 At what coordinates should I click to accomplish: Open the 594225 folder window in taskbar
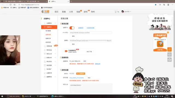pos(27,96)
